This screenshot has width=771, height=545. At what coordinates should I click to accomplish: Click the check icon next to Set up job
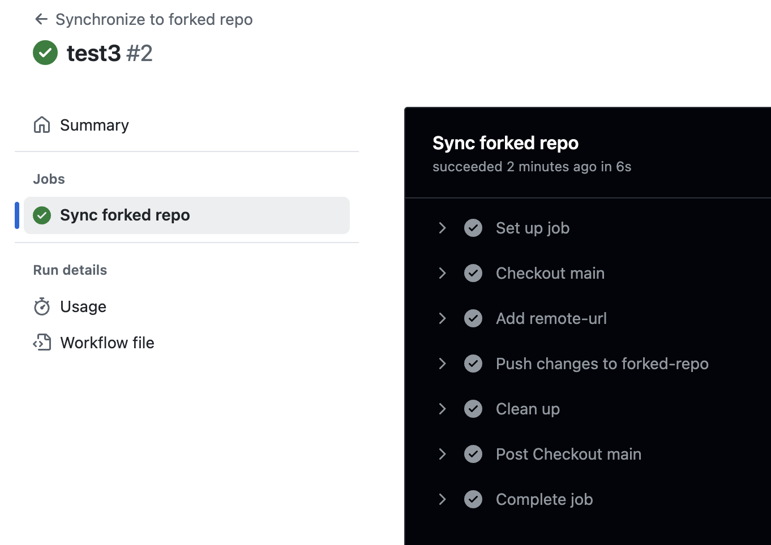473,228
